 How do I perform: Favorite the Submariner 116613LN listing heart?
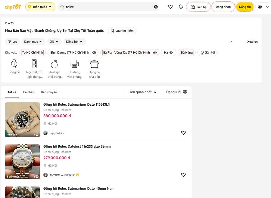click(x=183, y=133)
